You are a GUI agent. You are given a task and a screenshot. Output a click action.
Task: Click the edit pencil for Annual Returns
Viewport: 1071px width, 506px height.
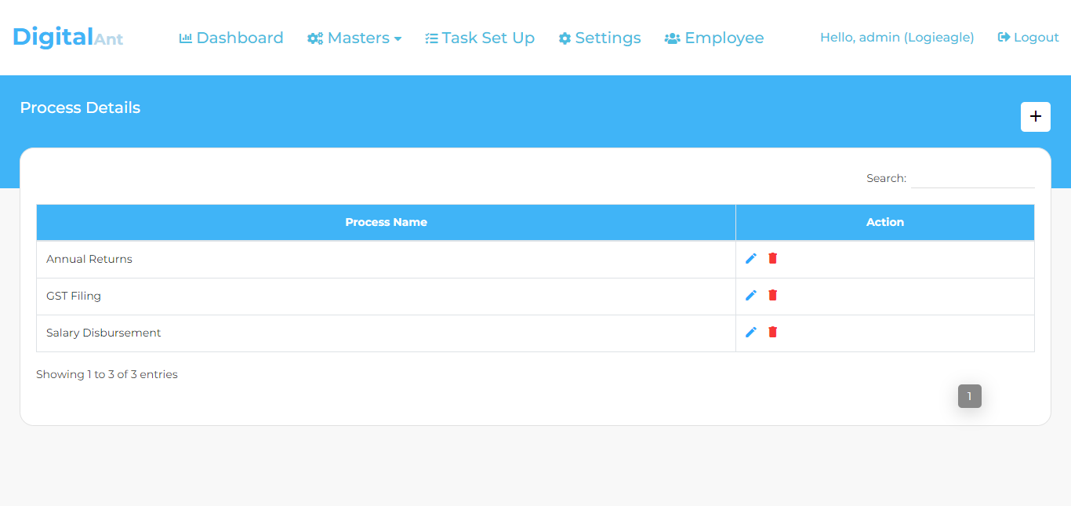tap(751, 259)
